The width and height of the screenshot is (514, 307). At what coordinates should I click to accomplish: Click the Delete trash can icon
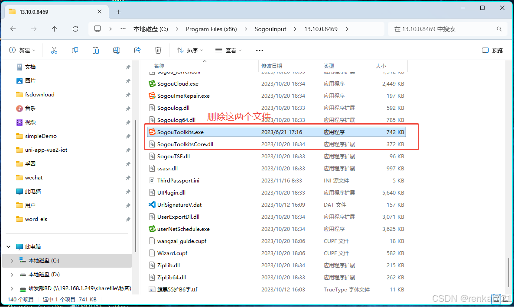158,50
